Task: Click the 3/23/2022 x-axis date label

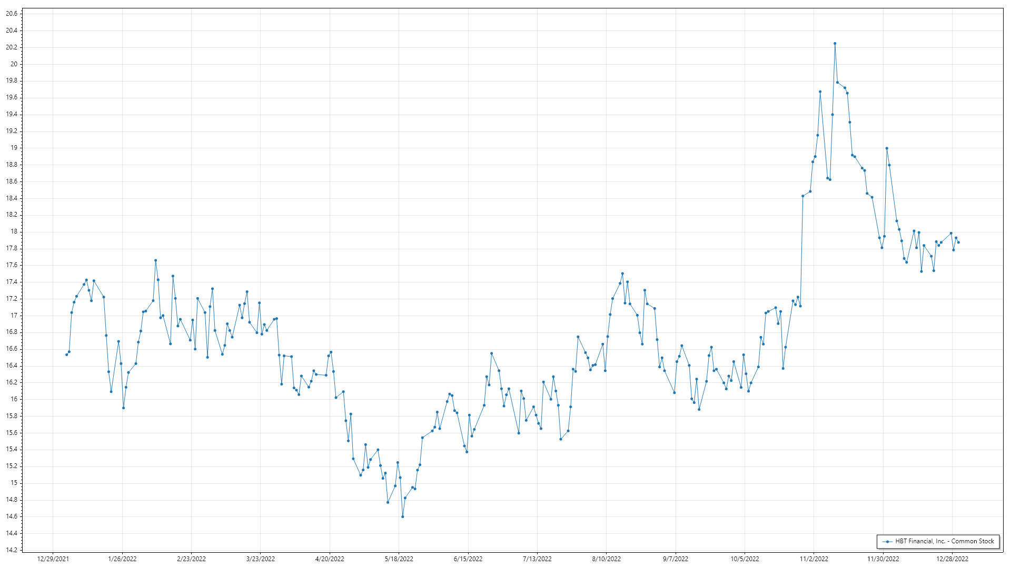Action: [260, 559]
